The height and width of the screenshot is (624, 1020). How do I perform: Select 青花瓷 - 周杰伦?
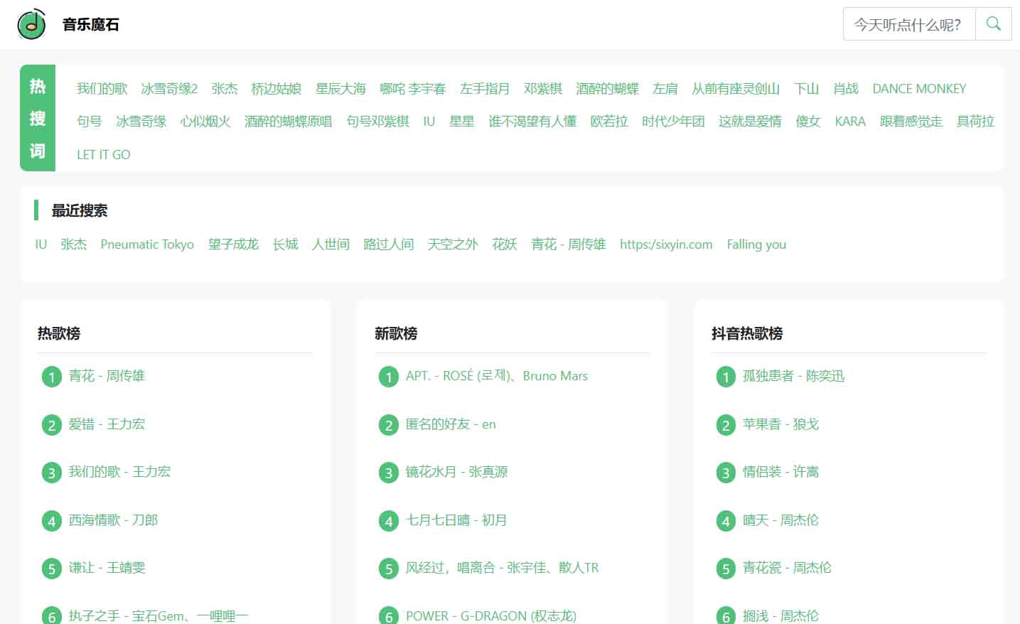(787, 568)
